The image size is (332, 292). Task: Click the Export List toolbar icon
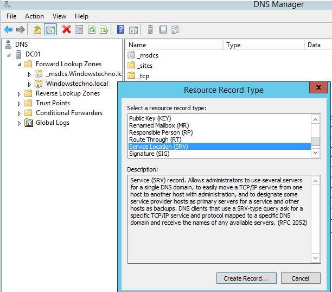(104, 29)
